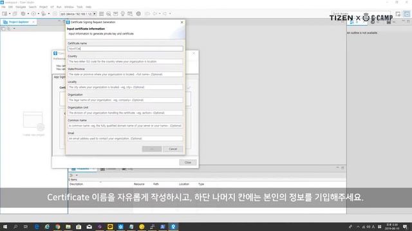Click the Problems tab in bottom panel
The height and width of the screenshot is (231, 412).
point(83,169)
